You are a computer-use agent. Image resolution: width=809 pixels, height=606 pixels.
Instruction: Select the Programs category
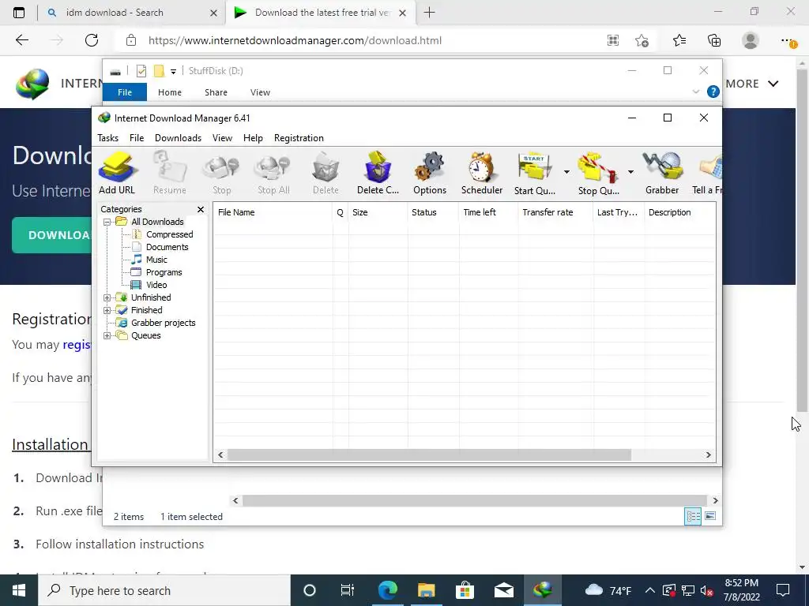tap(164, 272)
